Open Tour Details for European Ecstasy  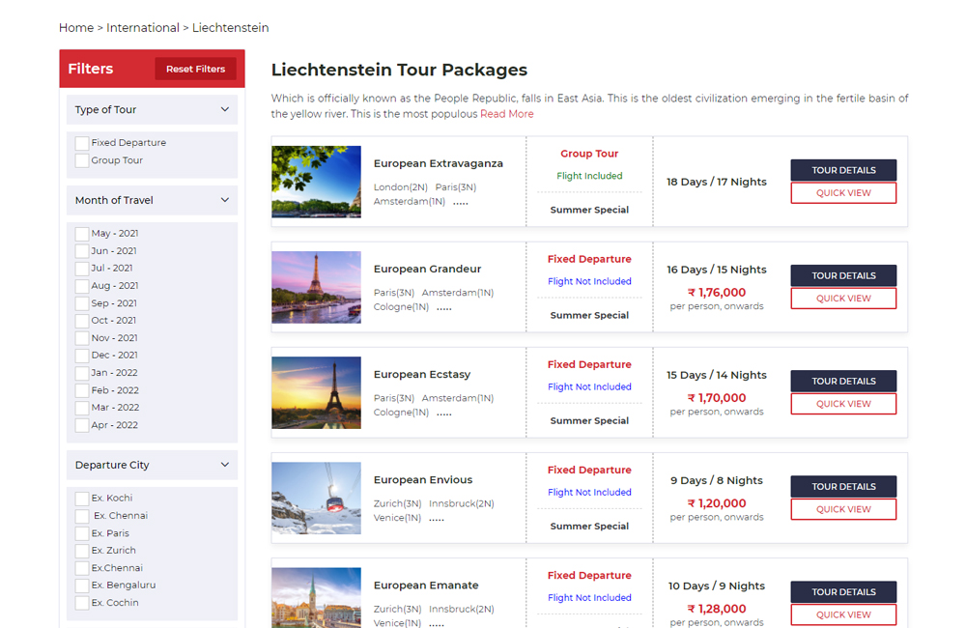click(x=843, y=381)
